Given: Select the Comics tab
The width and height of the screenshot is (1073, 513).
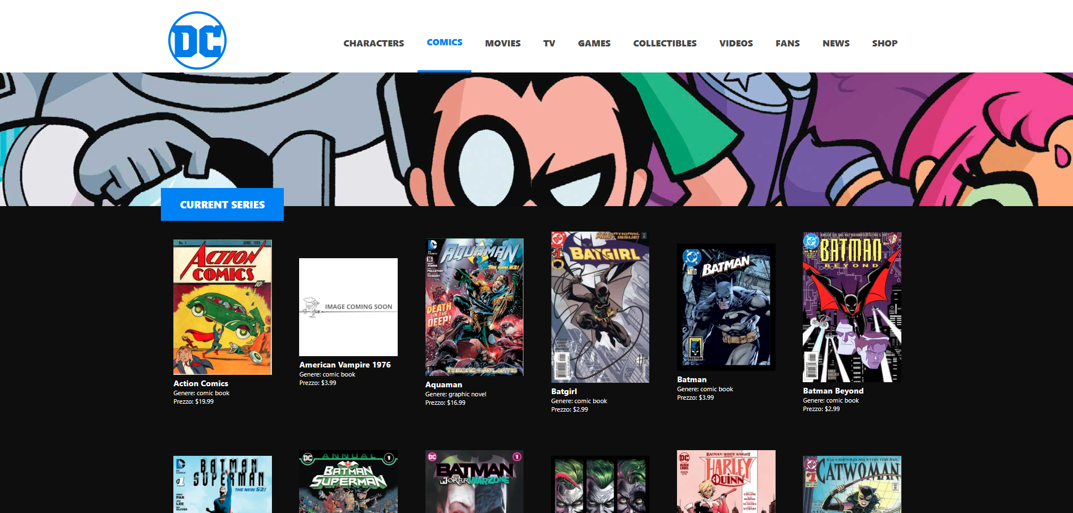Looking at the screenshot, I should [444, 42].
